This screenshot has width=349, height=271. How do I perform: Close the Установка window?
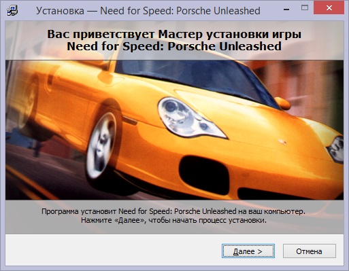pyautogui.click(x=329, y=8)
